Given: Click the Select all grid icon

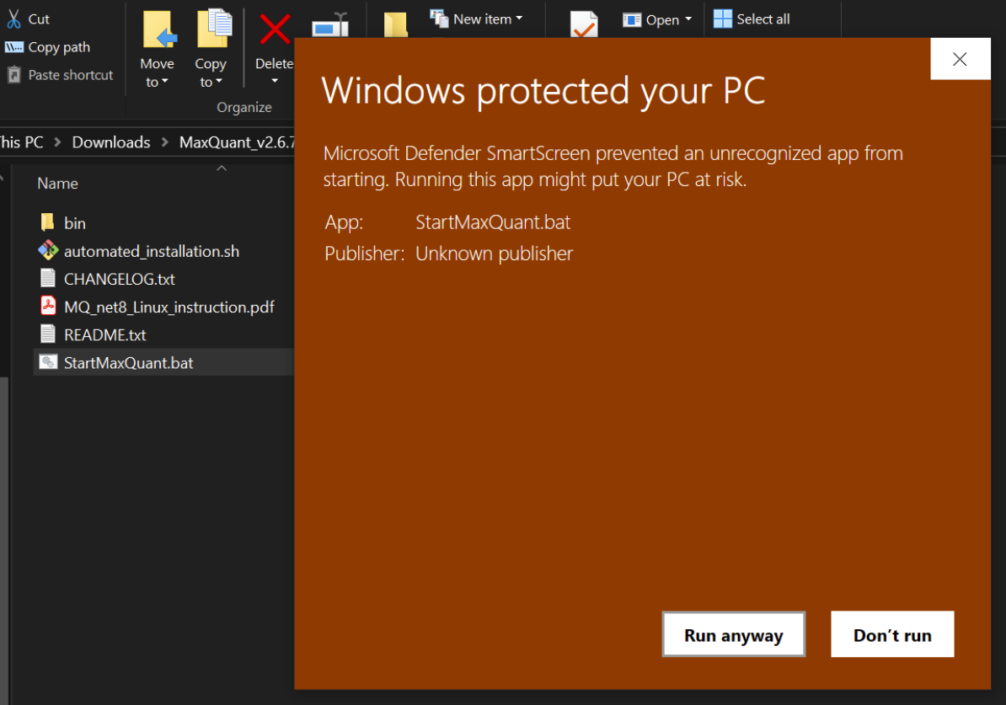Looking at the screenshot, I should (x=722, y=19).
